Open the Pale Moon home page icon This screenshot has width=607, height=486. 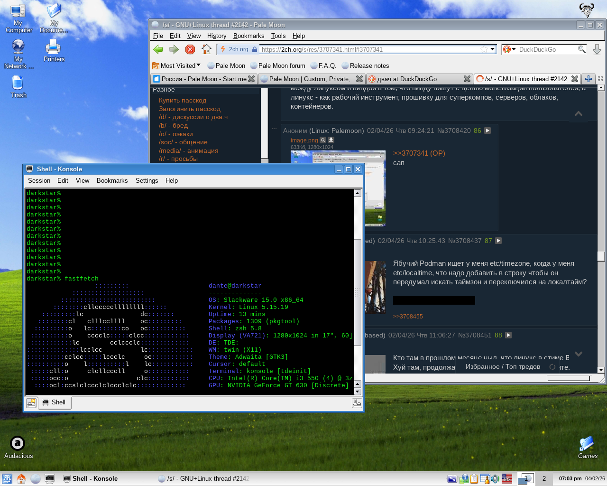click(206, 49)
